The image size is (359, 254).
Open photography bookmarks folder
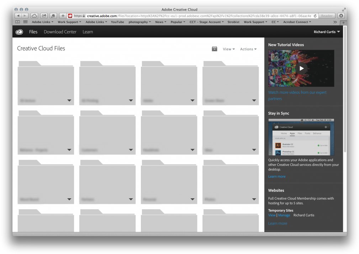click(x=140, y=22)
